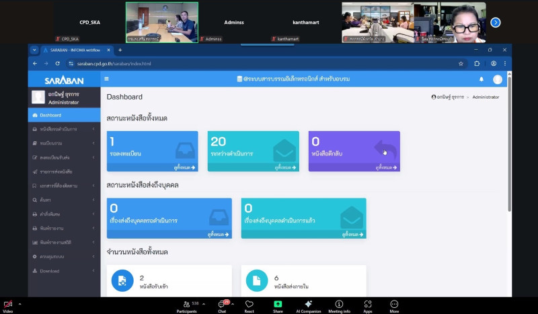
Task: Click the Zoom Chat icon
Action: pyautogui.click(x=222, y=305)
